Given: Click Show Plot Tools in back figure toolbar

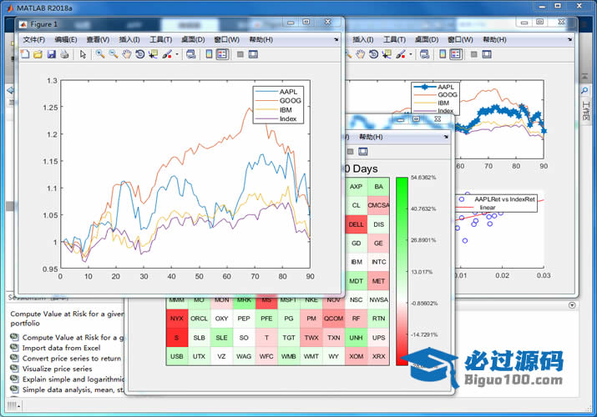Looking at the screenshot, I should click(x=487, y=54).
